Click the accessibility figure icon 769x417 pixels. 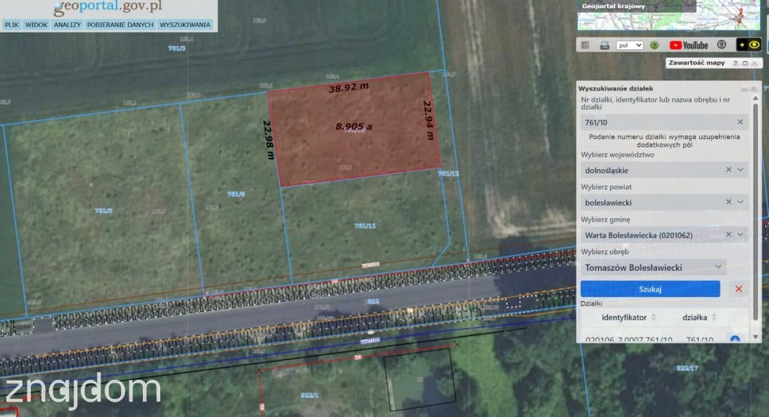click(722, 45)
